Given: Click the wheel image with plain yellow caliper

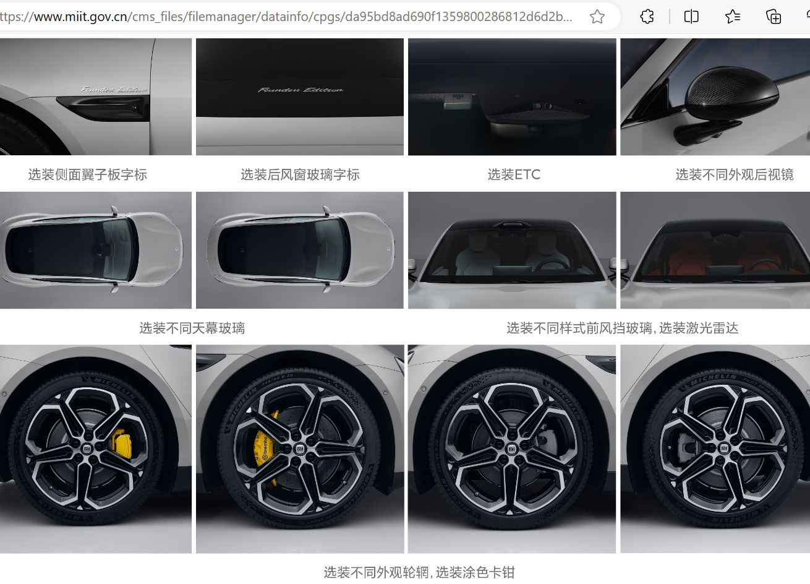Looking at the screenshot, I should (x=96, y=449).
